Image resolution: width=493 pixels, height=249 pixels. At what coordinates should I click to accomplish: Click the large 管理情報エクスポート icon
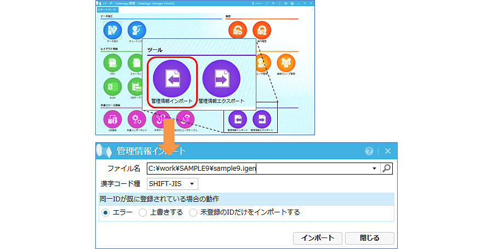221,78
